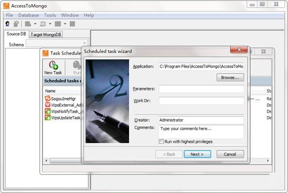Click the Browse... button
Image resolution: width=288 pixels, height=193 pixels.
230,78
